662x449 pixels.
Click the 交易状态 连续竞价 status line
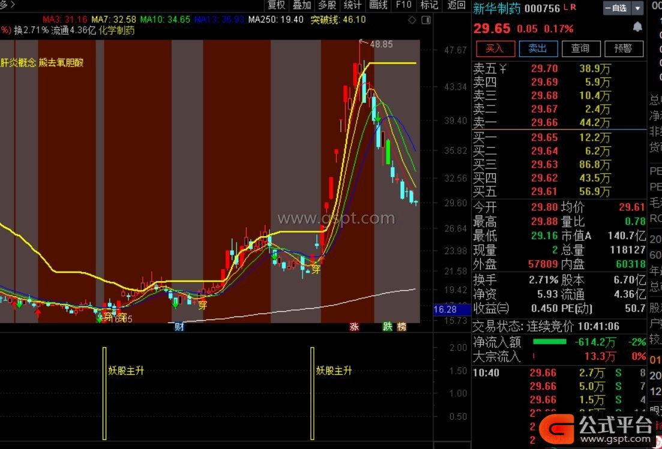pyautogui.click(x=546, y=326)
